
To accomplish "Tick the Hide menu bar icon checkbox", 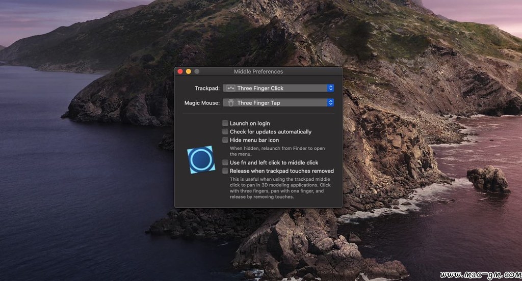I will coord(225,140).
